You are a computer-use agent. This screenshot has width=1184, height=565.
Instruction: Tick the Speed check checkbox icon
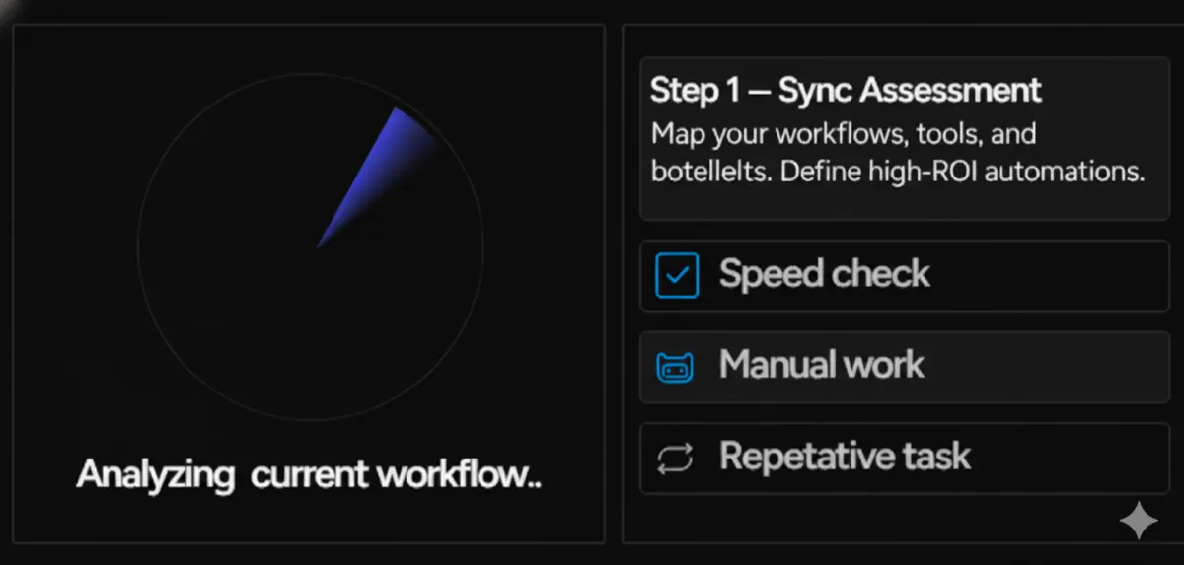coord(677,275)
